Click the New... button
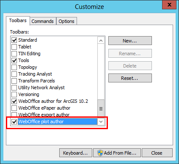This screenshot has width=179, height=164. (x=130, y=41)
